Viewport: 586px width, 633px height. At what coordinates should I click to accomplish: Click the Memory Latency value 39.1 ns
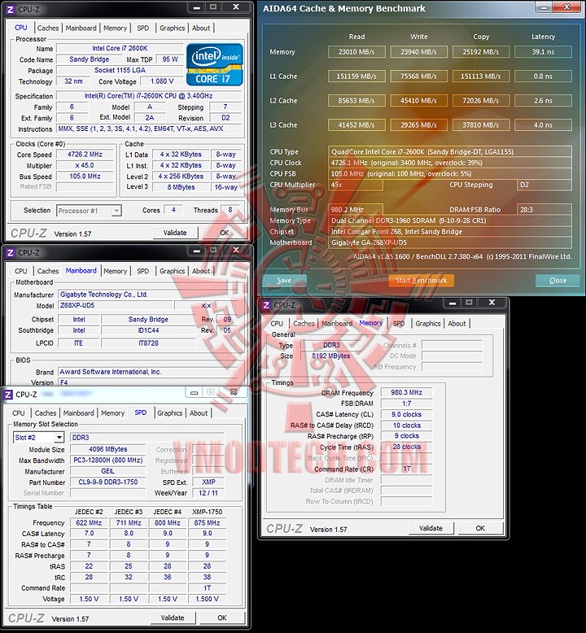tap(543, 52)
